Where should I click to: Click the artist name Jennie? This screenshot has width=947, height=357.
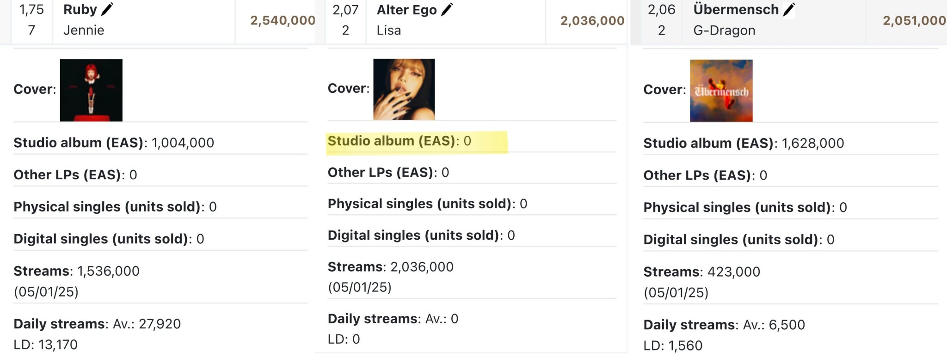(x=84, y=30)
